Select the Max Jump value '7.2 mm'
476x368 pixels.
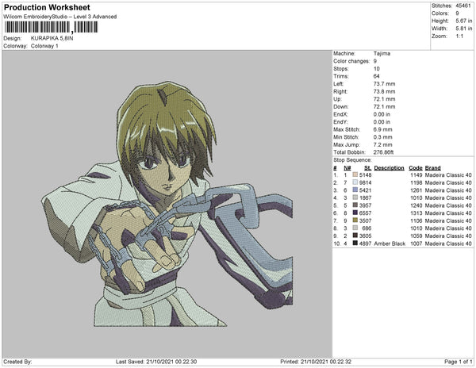point(383,144)
